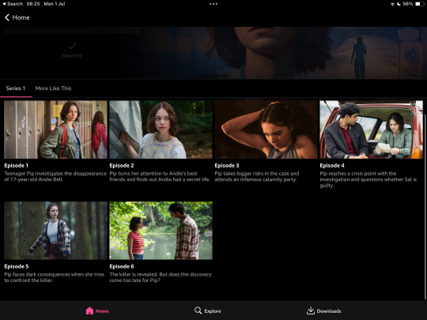
Task: Tap the three-dot multitasking indicator at top
Action: click(x=213, y=4)
